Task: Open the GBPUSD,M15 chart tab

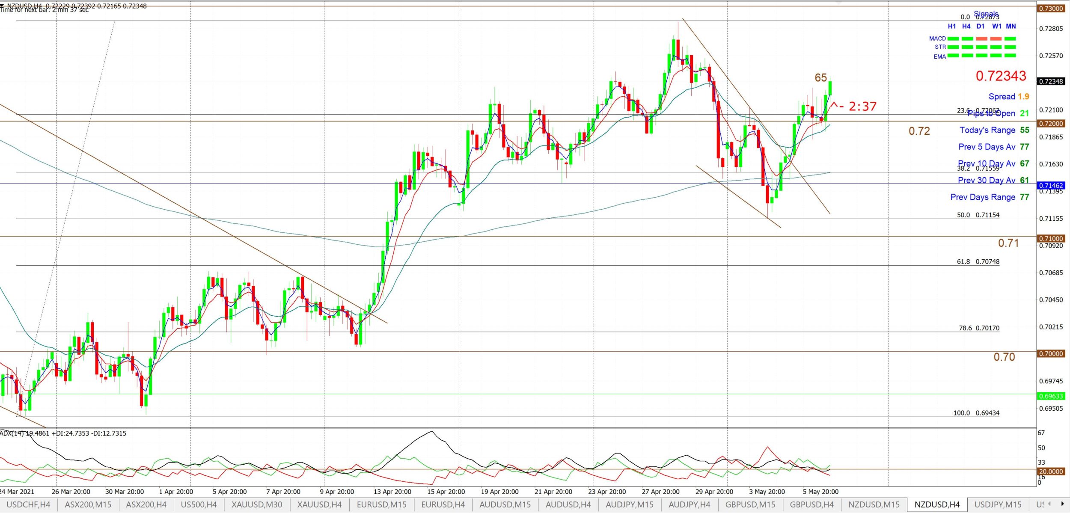Action: tap(750, 504)
